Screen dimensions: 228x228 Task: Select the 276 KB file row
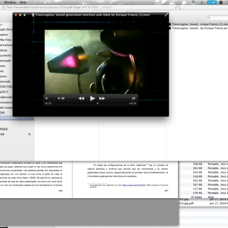tap(203, 193)
